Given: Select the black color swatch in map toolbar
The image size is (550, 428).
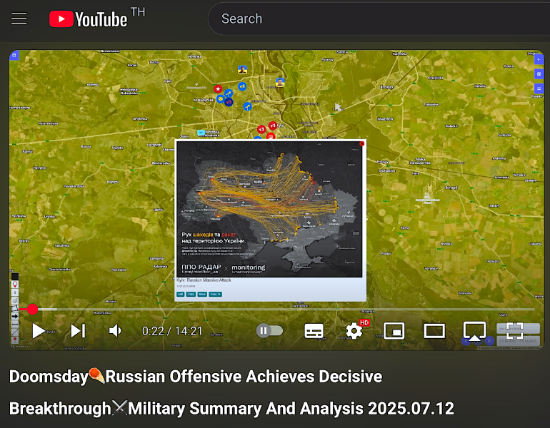Looking at the screenshot, I should [15, 277].
